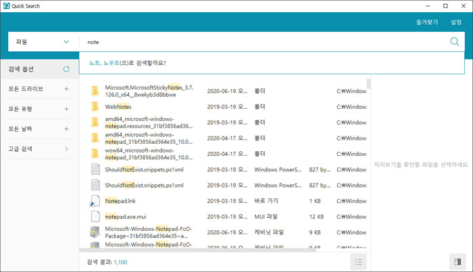This screenshot has height=272, width=473.
Task: Select the Notepad.lnk file name
Action: tap(120, 201)
